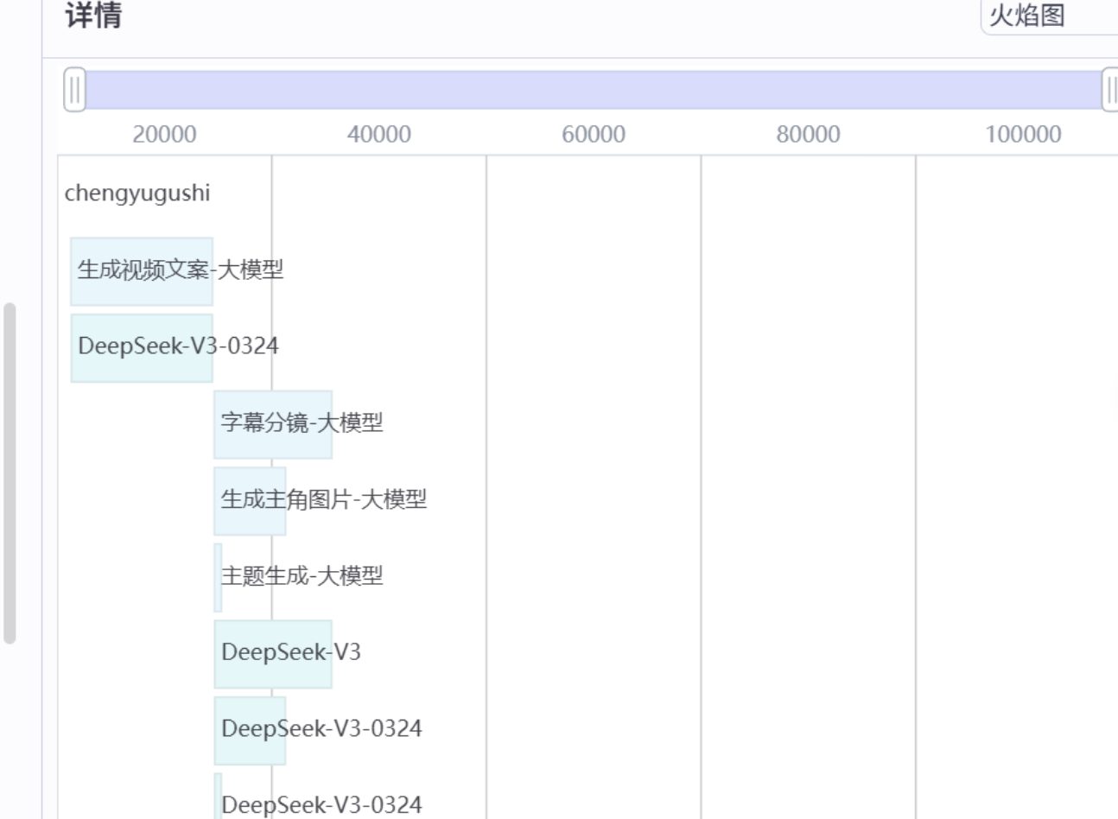The height and width of the screenshot is (819, 1118).
Task: Click the right range slider handle
Action: pos(1110,90)
